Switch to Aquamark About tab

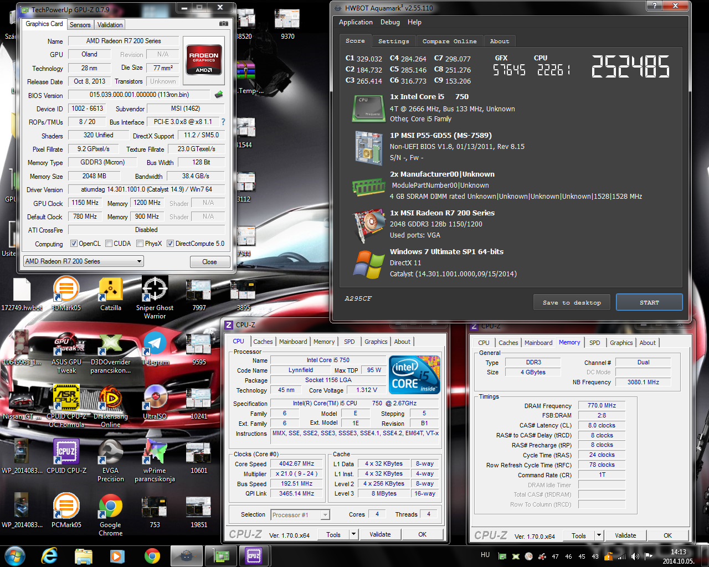click(499, 42)
